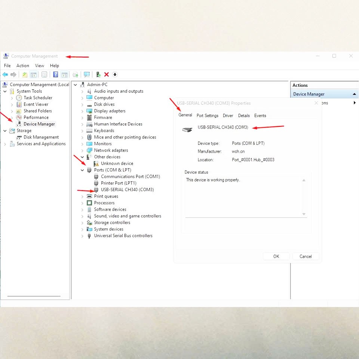This screenshot has width=359, height=359.
Task: Click the red X Uninstall device icon
Action: (x=106, y=74)
